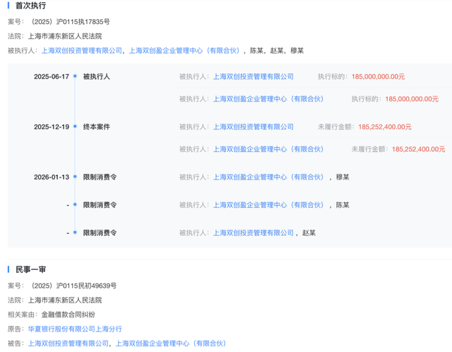The image size is (452, 352).
Task: Select the 2025-06-17 timeline dot
Action: [x=75, y=76]
